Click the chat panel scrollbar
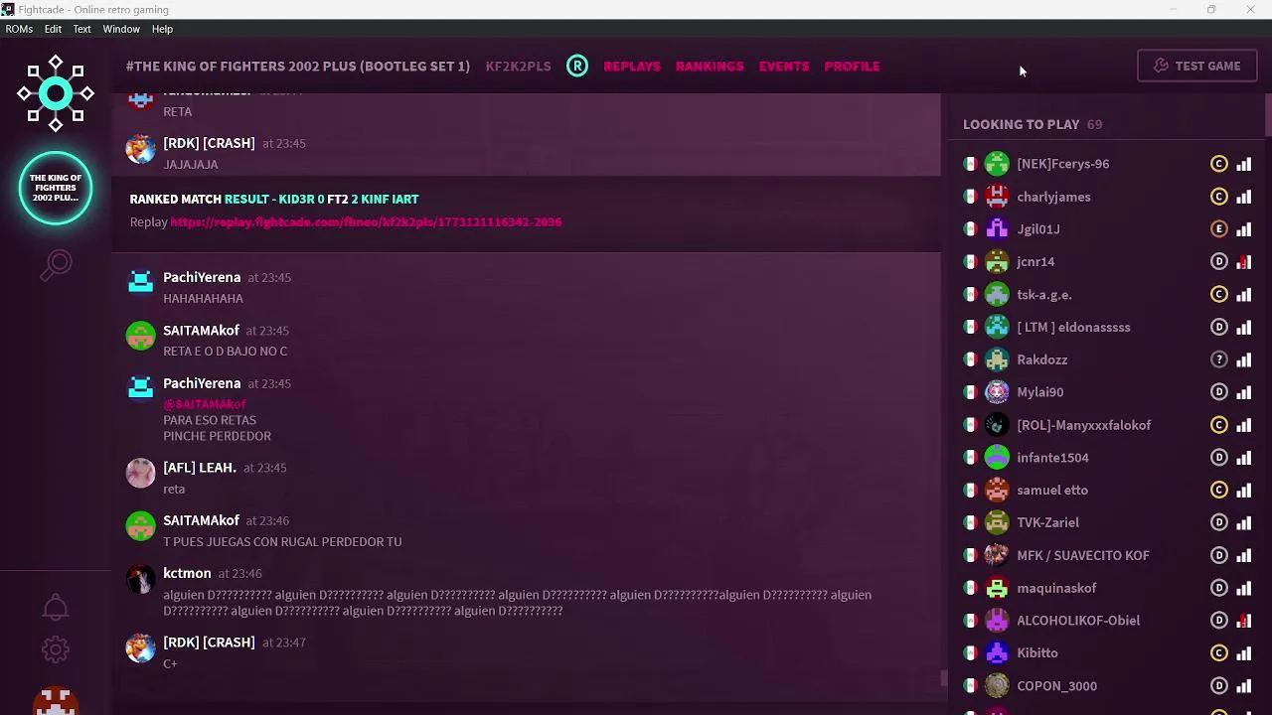1272x715 pixels. coord(944,678)
